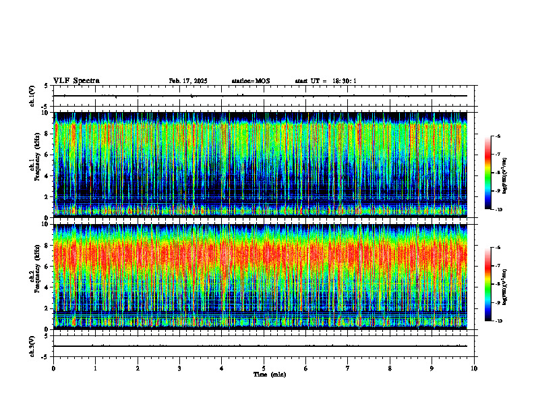Click the ch.3 voltage waveform trace

tap(260, 346)
